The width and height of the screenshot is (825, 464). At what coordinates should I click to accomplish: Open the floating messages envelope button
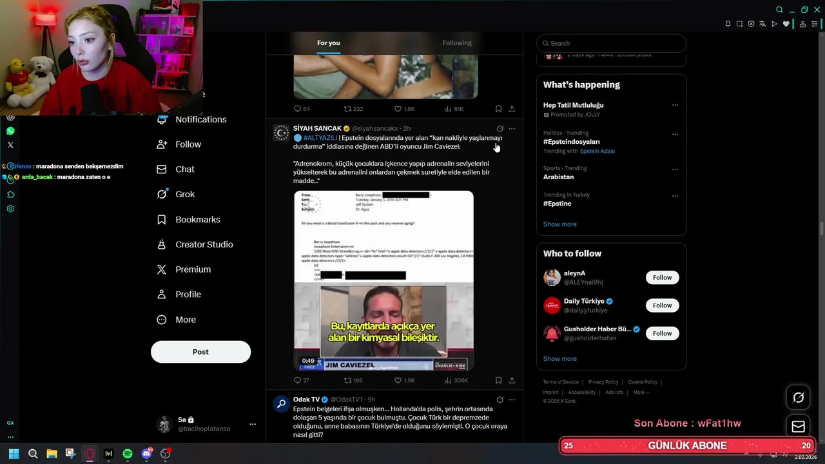click(x=798, y=427)
